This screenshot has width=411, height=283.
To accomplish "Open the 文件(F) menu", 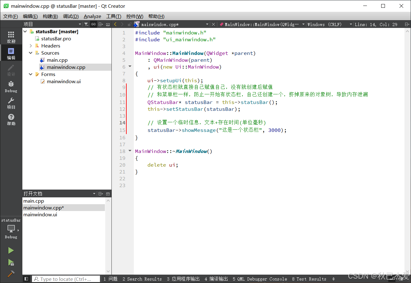I will [11, 16].
